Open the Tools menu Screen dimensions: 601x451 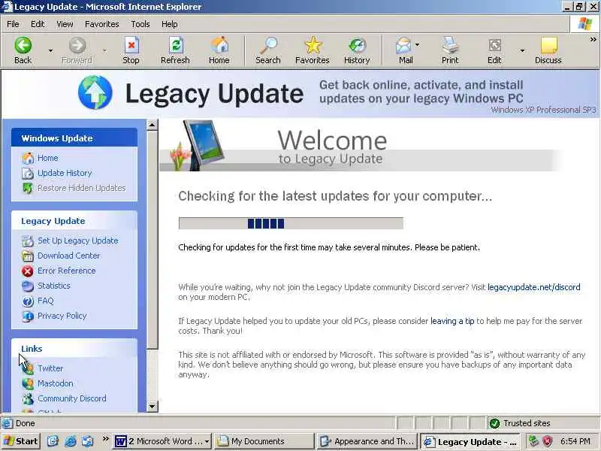(x=140, y=24)
